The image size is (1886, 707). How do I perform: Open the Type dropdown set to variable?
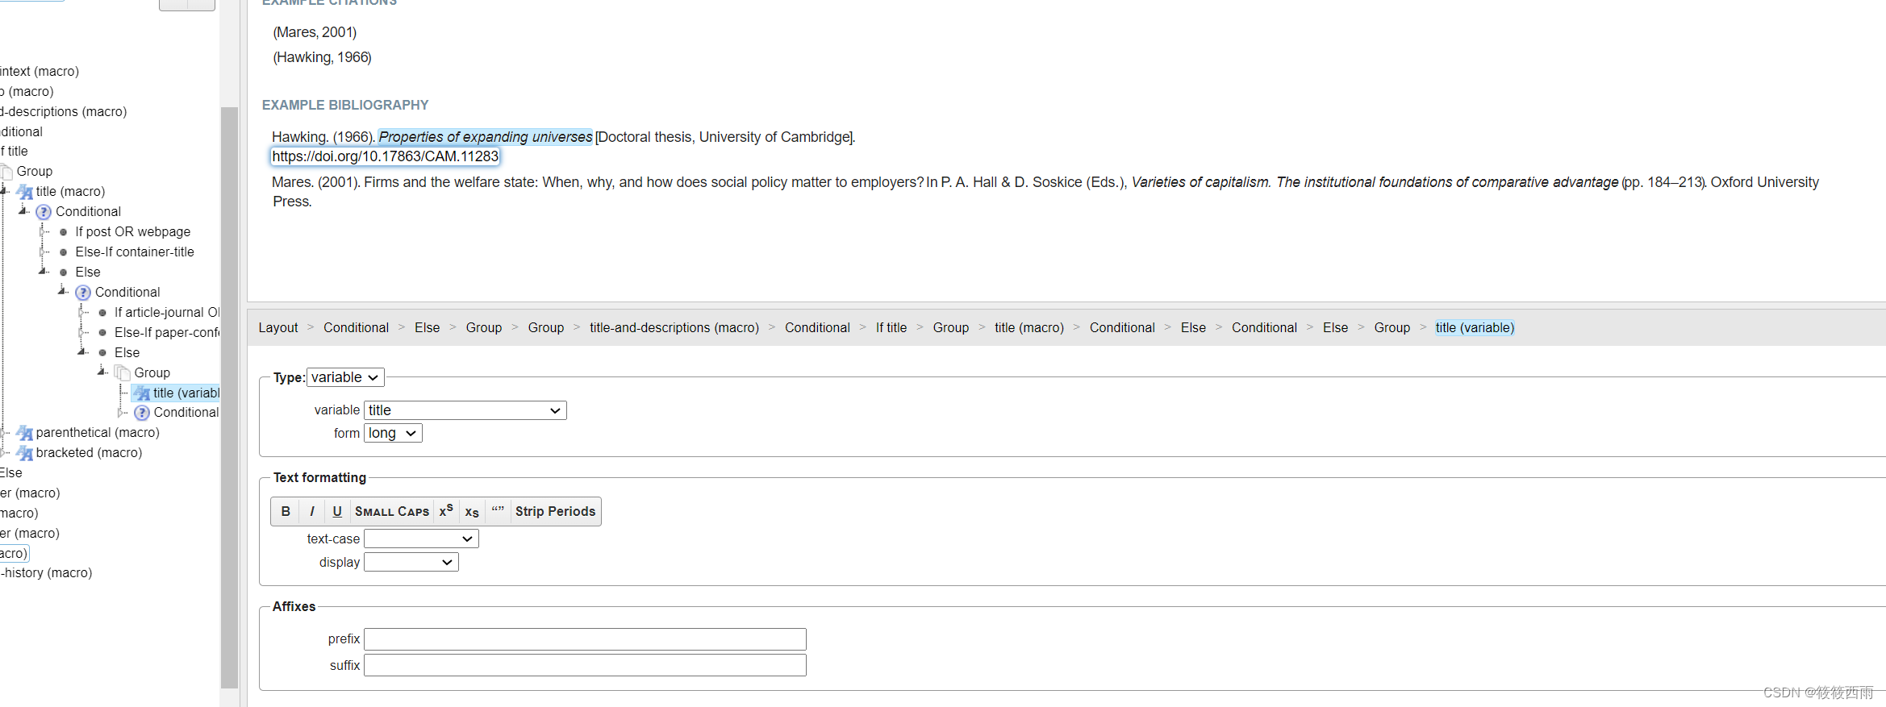tap(345, 377)
